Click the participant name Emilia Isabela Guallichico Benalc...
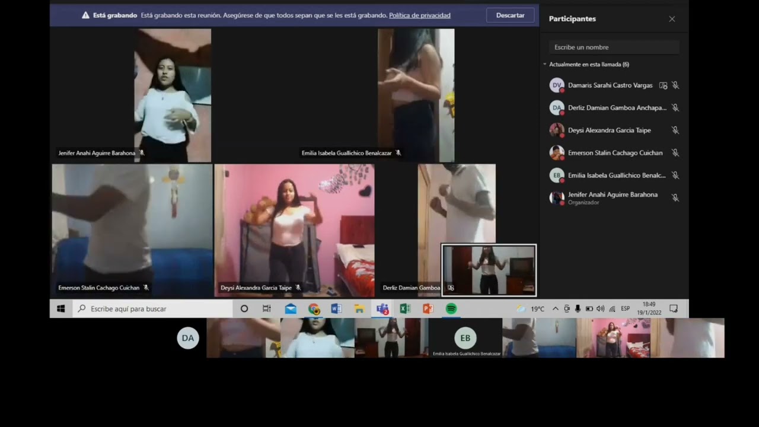This screenshot has height=427, width=759. [x=617, y=176]
